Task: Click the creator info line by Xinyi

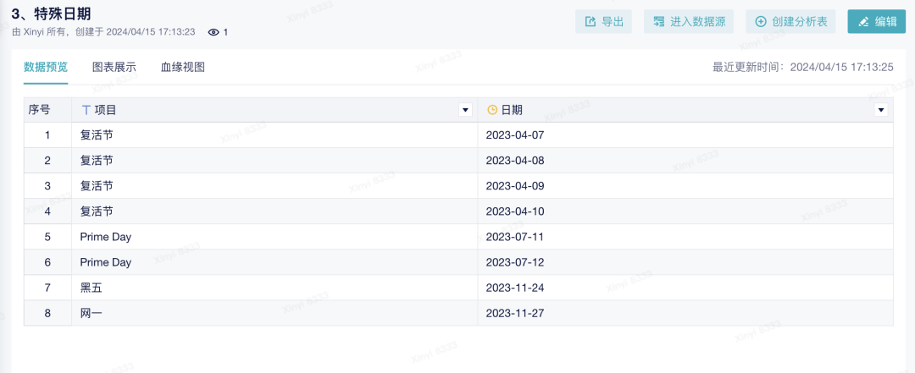Action: coord(103,32)
